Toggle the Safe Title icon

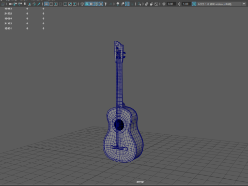74,4
